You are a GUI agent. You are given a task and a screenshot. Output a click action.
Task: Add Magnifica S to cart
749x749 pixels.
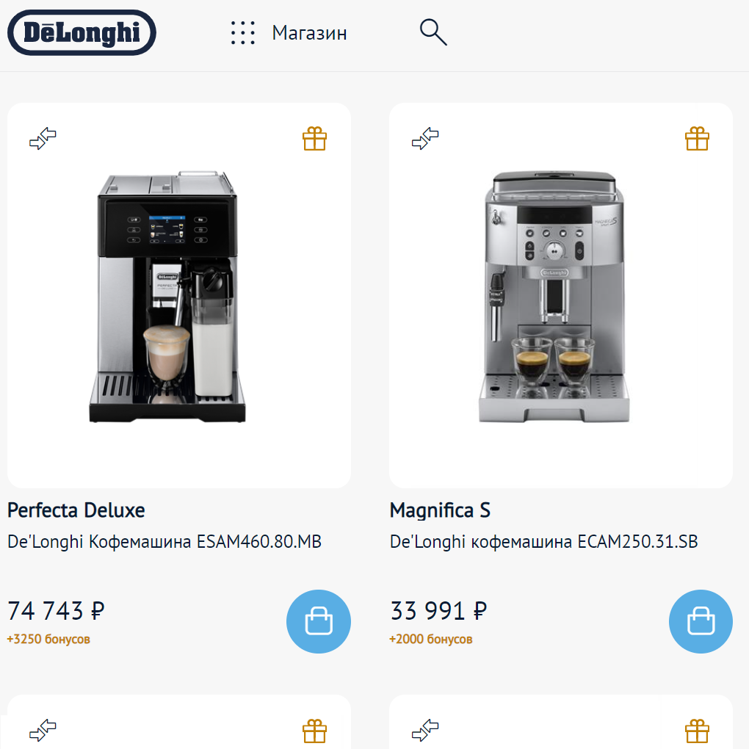pos(701,621)
